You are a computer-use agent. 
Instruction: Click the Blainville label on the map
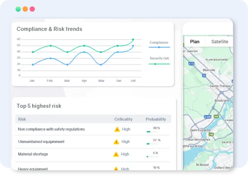pyautogui.click(x=210, y=70)
